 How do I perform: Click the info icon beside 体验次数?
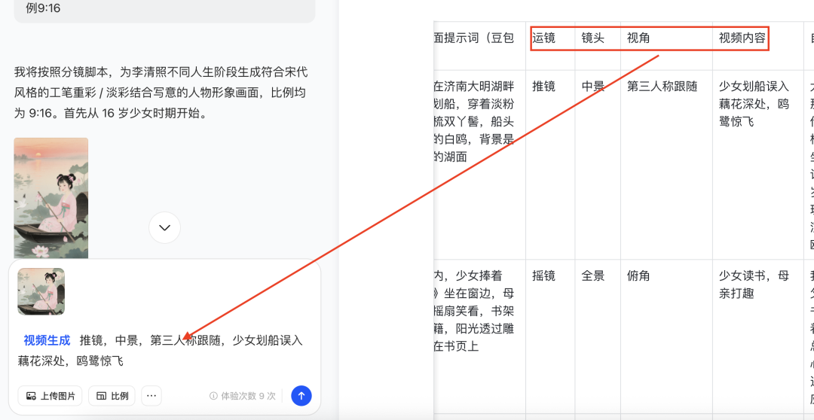pos(213,396)
